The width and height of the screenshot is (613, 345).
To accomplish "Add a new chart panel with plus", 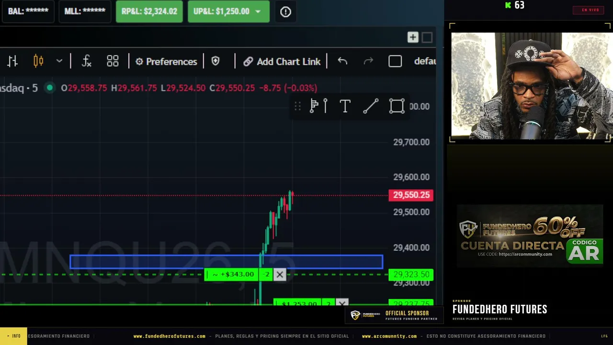I will (413, 37).
